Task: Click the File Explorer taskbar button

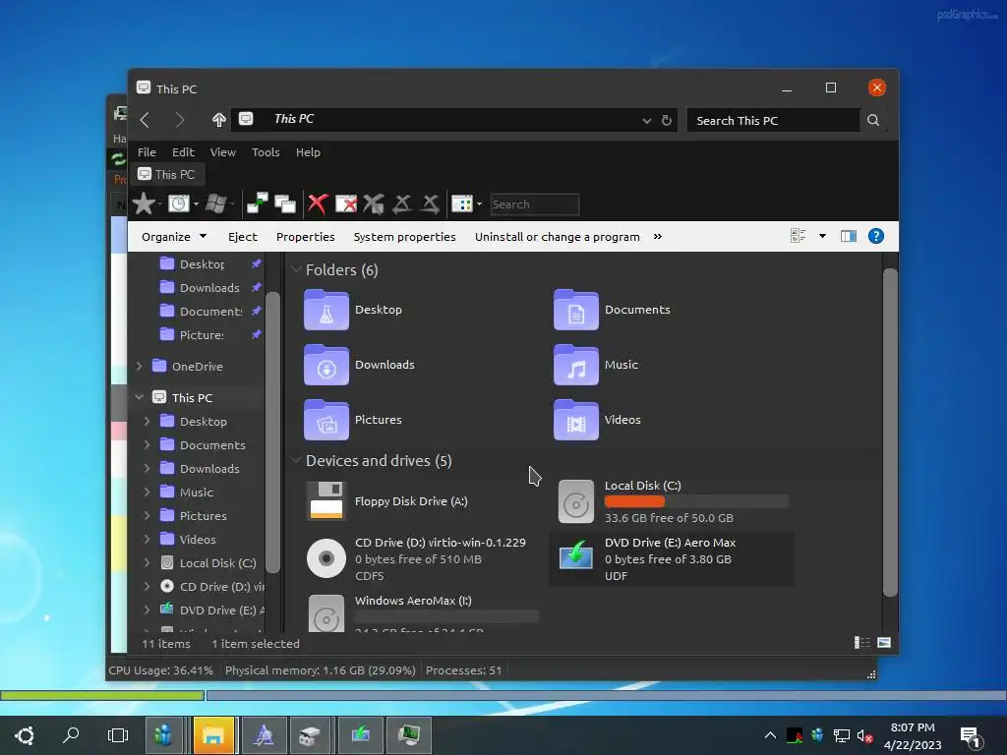Action: click(213, 735)
